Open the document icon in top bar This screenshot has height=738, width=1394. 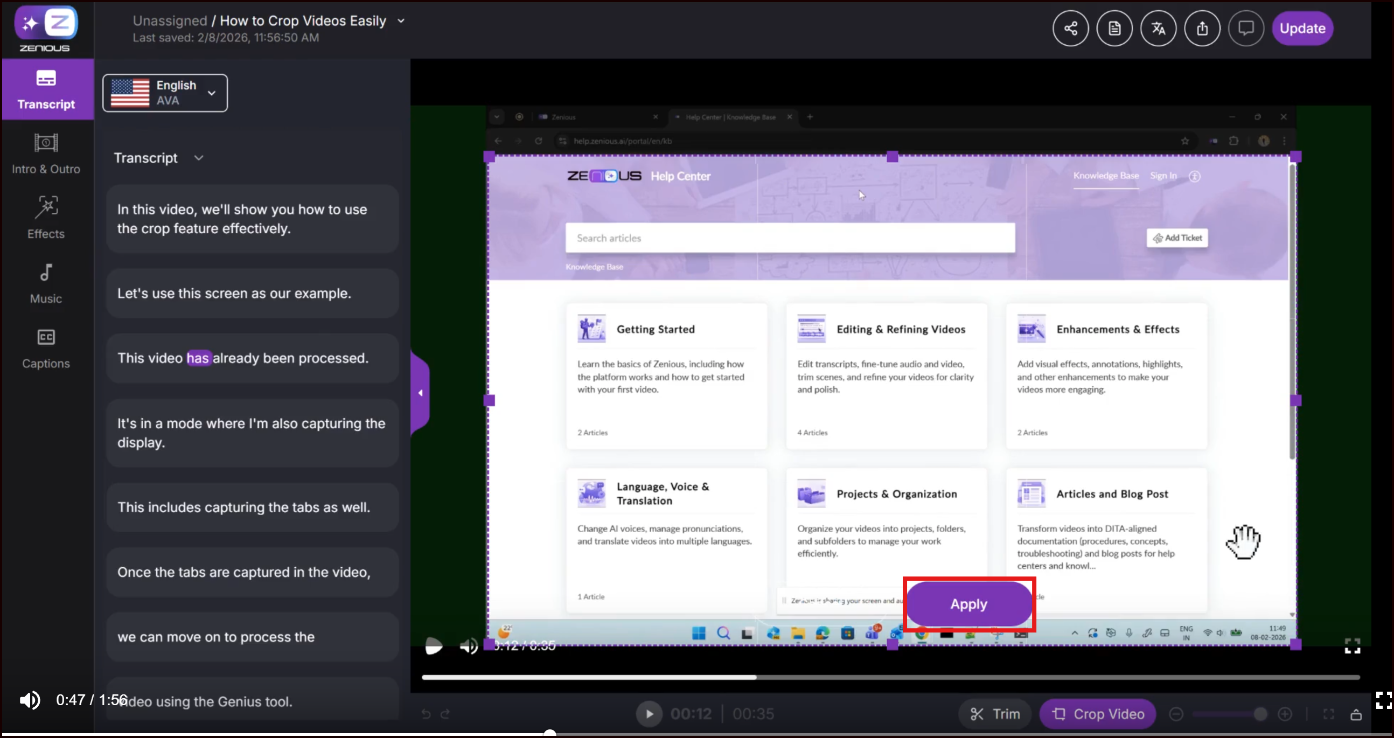1114,28
